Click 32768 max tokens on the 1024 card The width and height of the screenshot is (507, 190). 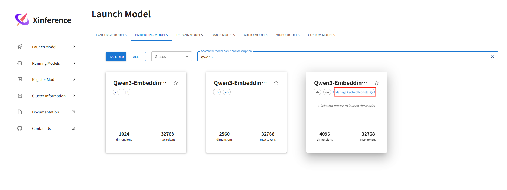[167, 134]
